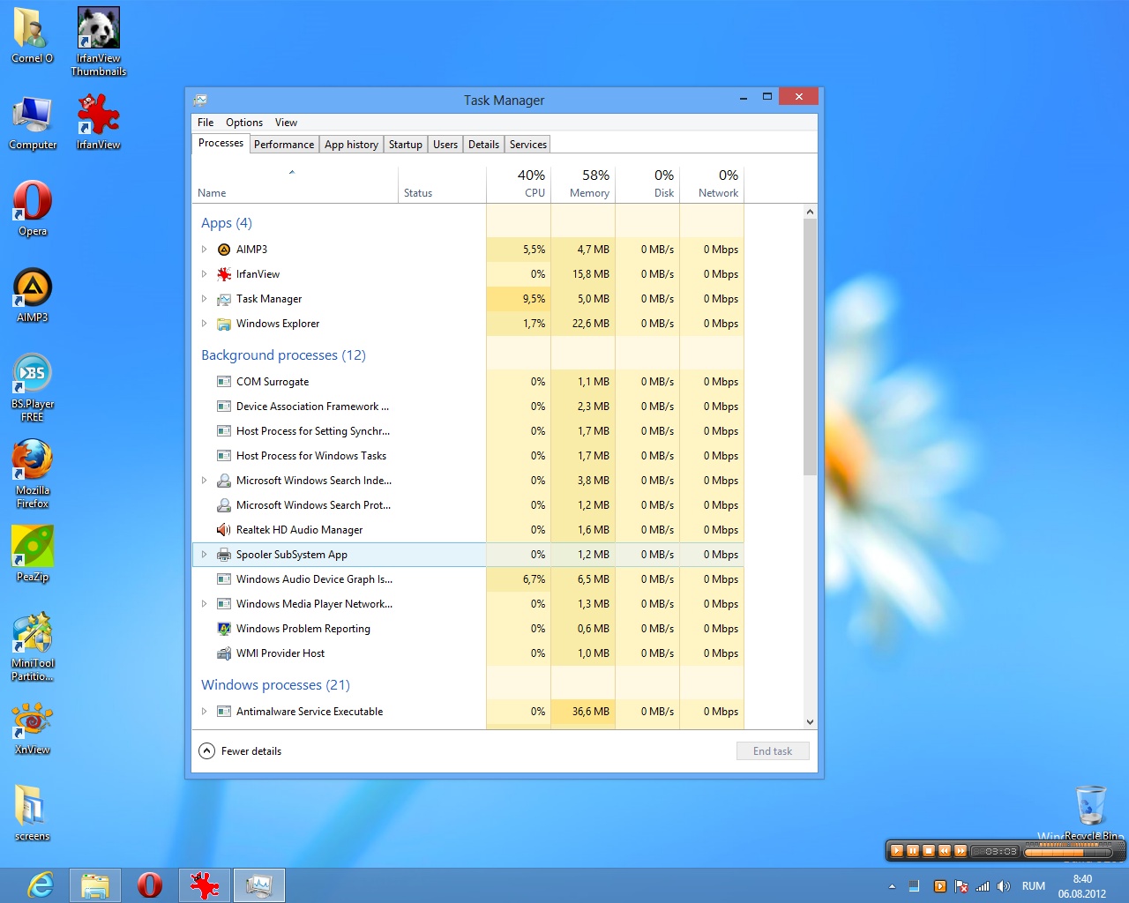The width and height of the screenshot is (1129, 903).
Task: Click the Spooler SubSystem App printer icon
Action: click(x=224, y=555)
